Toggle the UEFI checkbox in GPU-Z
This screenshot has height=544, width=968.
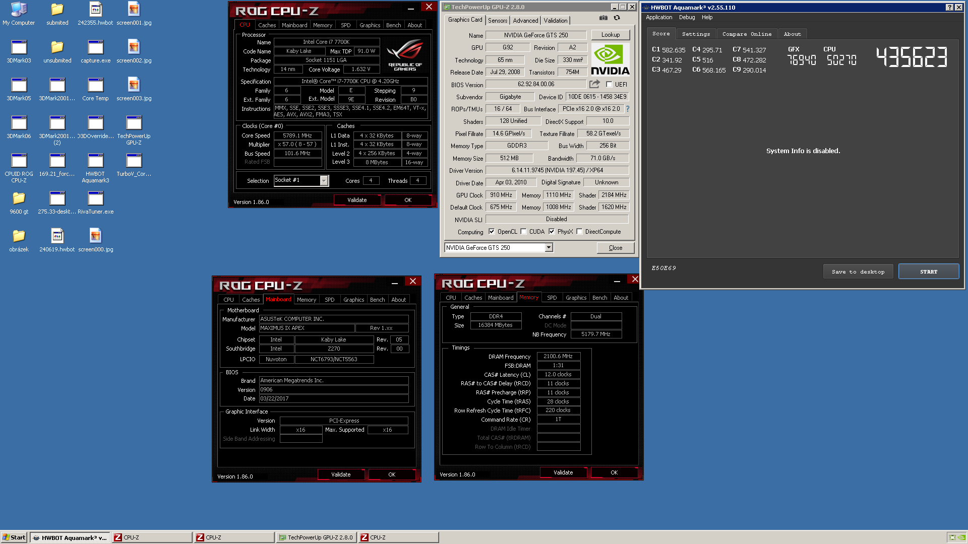click(609, 85)
